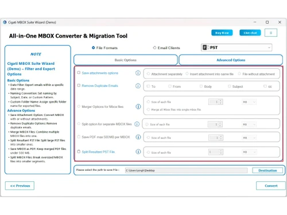The height and width of the screenshot is (215, 287).
Task: Check the From duplicate filter box
Action: coord(170,86)
